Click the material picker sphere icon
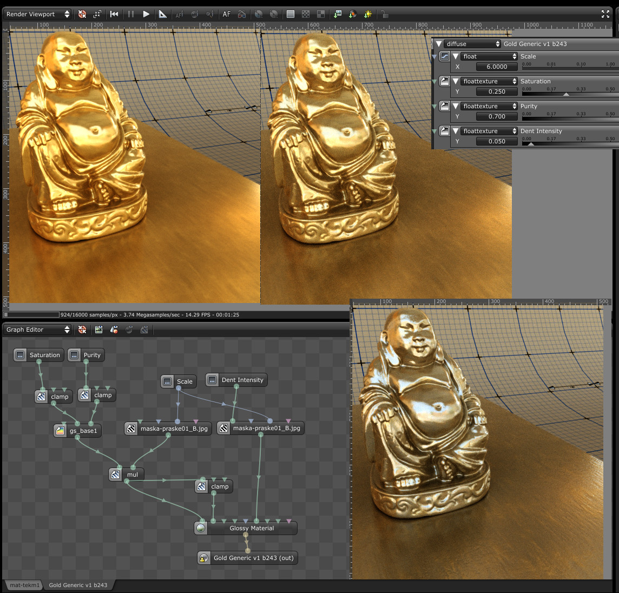This screenshot has height=593, width=619. point(195,14)
